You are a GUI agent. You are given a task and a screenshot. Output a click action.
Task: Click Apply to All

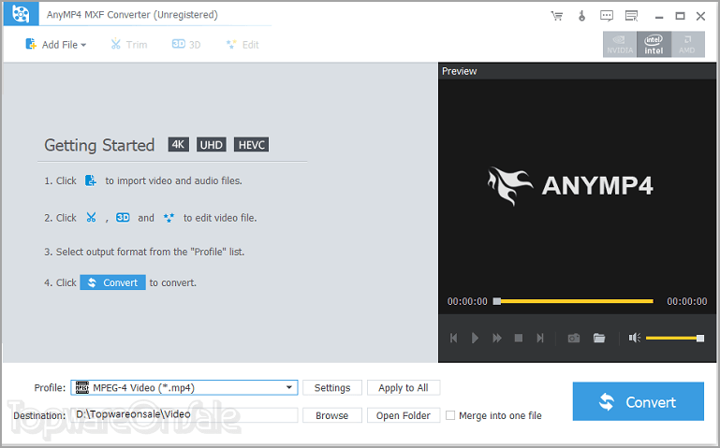point(404,387)
